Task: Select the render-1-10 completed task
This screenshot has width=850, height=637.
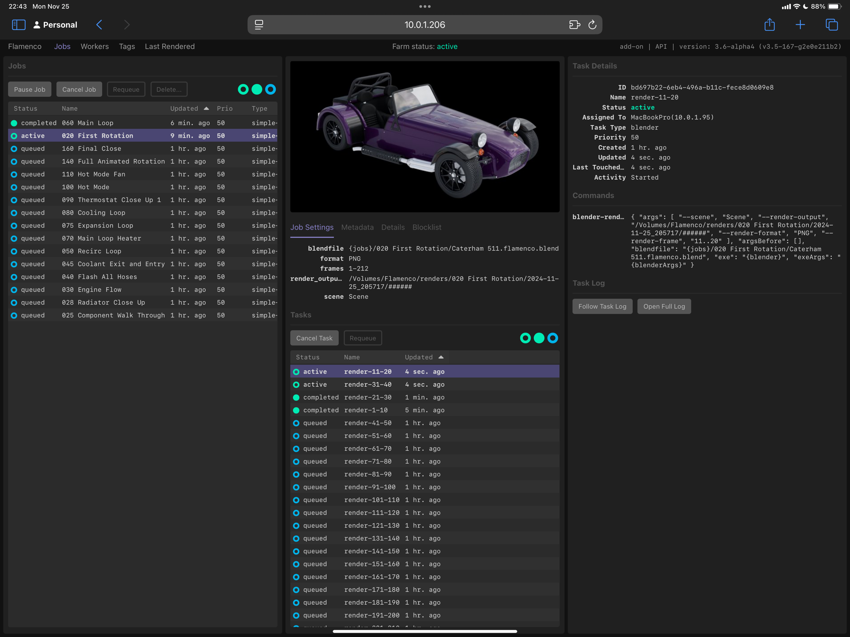Action: 425,410
